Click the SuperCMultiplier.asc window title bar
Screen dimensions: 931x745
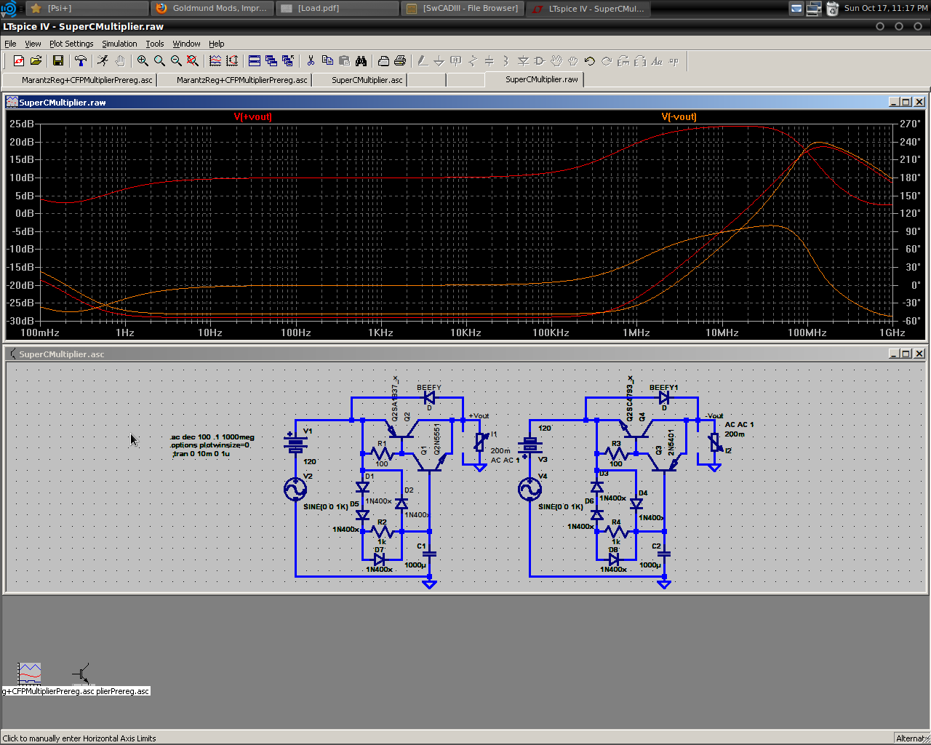tap(465, 354)
